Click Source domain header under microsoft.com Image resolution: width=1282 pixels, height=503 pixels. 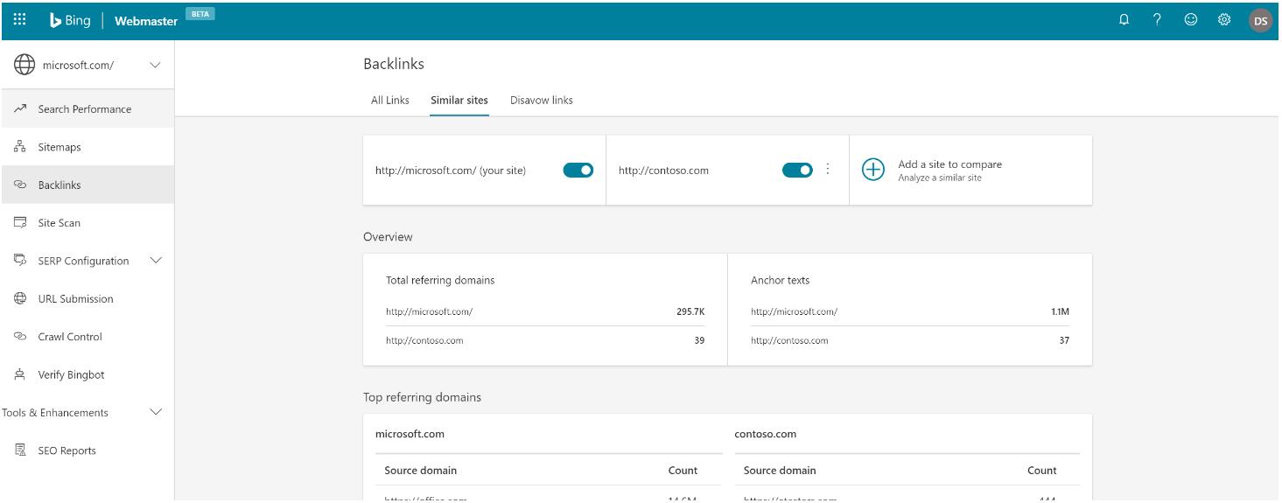[x=421, y=470]
